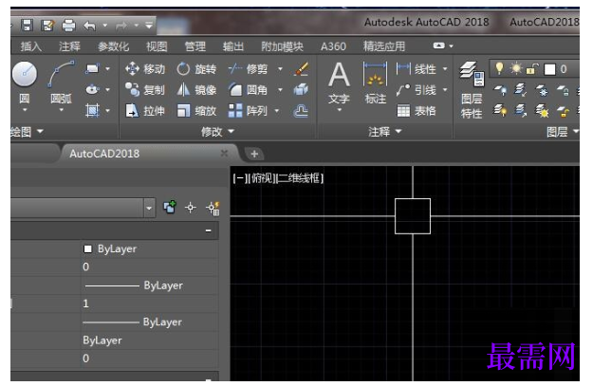Click the quick select icon
Screen dimensions: 593x386
213,209
